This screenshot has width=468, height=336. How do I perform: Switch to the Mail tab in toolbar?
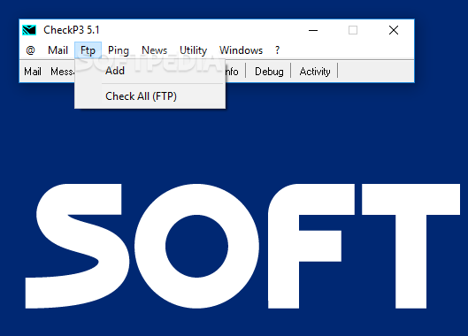[x=33, y=72]
